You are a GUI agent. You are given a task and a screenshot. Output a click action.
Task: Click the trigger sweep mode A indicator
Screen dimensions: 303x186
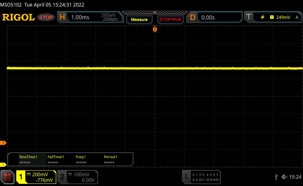[297, 17]
